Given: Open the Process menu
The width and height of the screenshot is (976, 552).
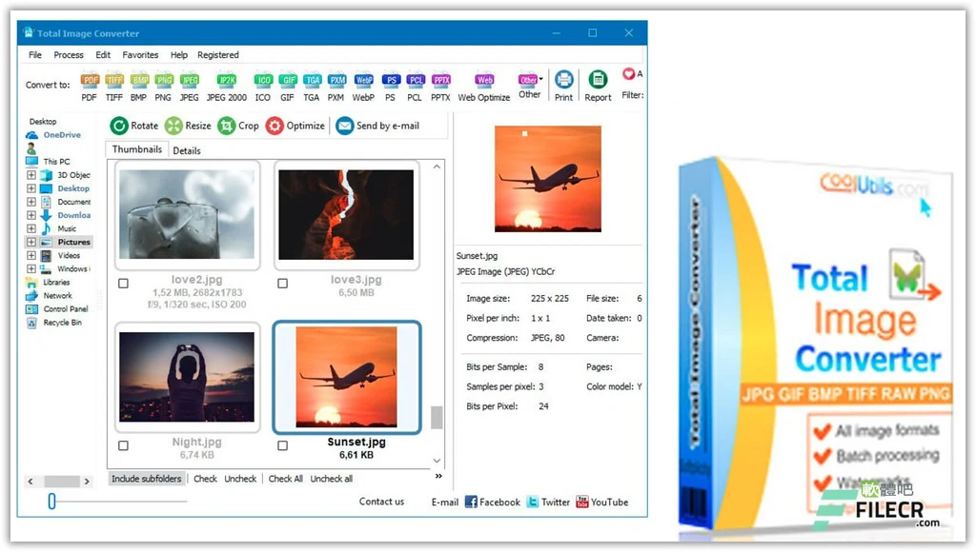Looking at the screenshot, I should [69, 54].
